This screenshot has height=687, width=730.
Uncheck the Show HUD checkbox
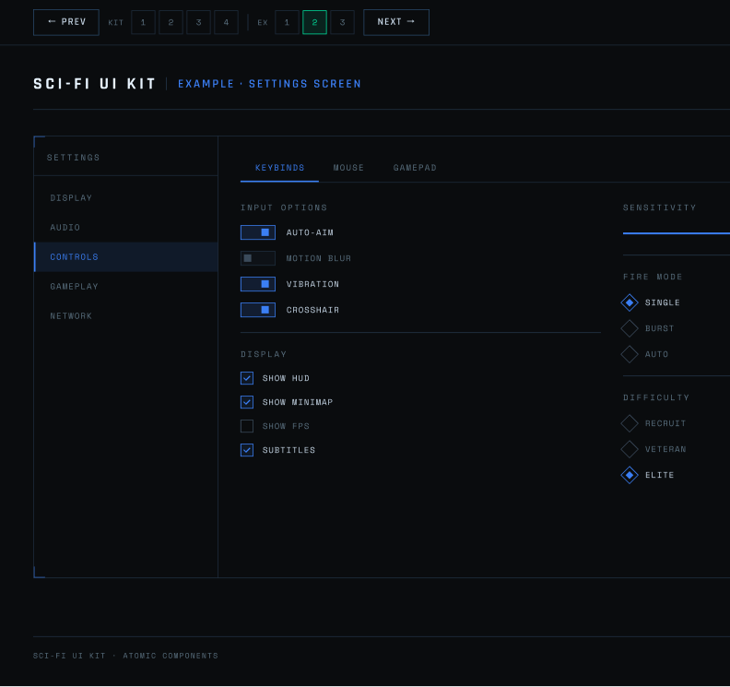tap(247, 378)
